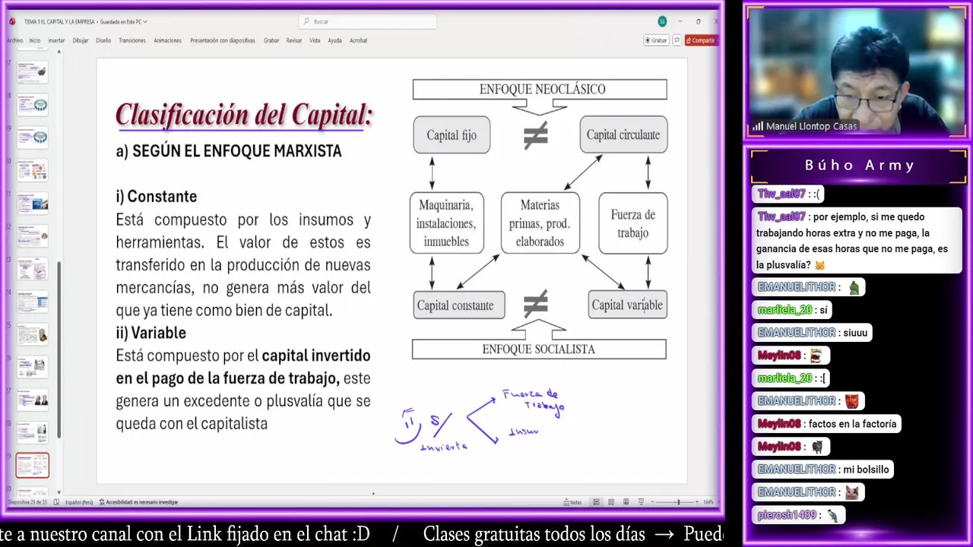Open the Animaciones tab
973x547 pixels.
(x=167, y=40)
